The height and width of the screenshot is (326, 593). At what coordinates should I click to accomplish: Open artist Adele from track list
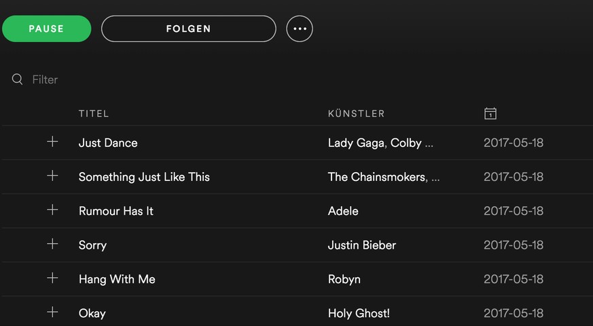(343, 211)
